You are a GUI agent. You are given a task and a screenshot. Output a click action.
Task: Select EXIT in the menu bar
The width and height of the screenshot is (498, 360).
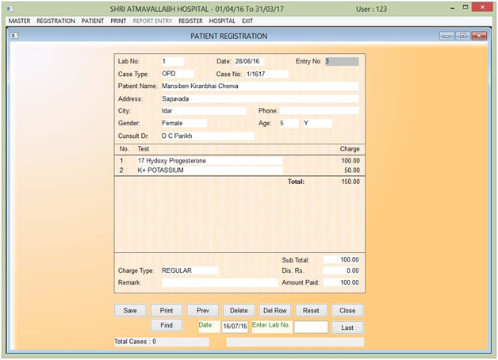pyautogui.click(x=247, y=20)
